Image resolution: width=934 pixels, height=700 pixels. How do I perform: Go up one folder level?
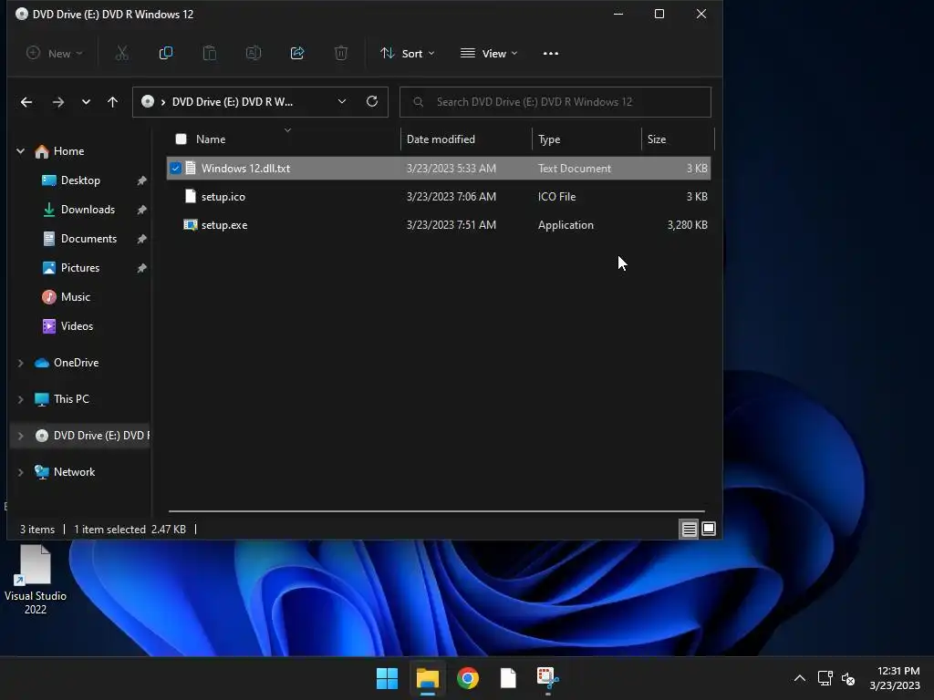(112, 102)
